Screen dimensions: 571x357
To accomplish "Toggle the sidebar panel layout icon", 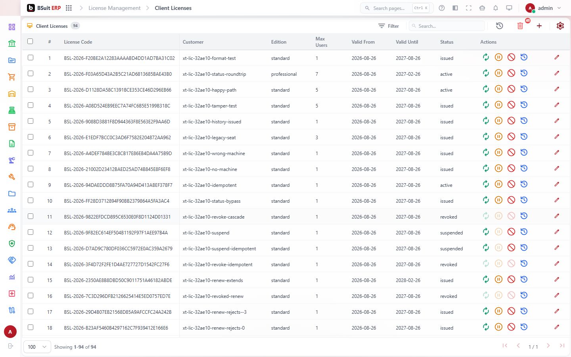I will (455, 8).
